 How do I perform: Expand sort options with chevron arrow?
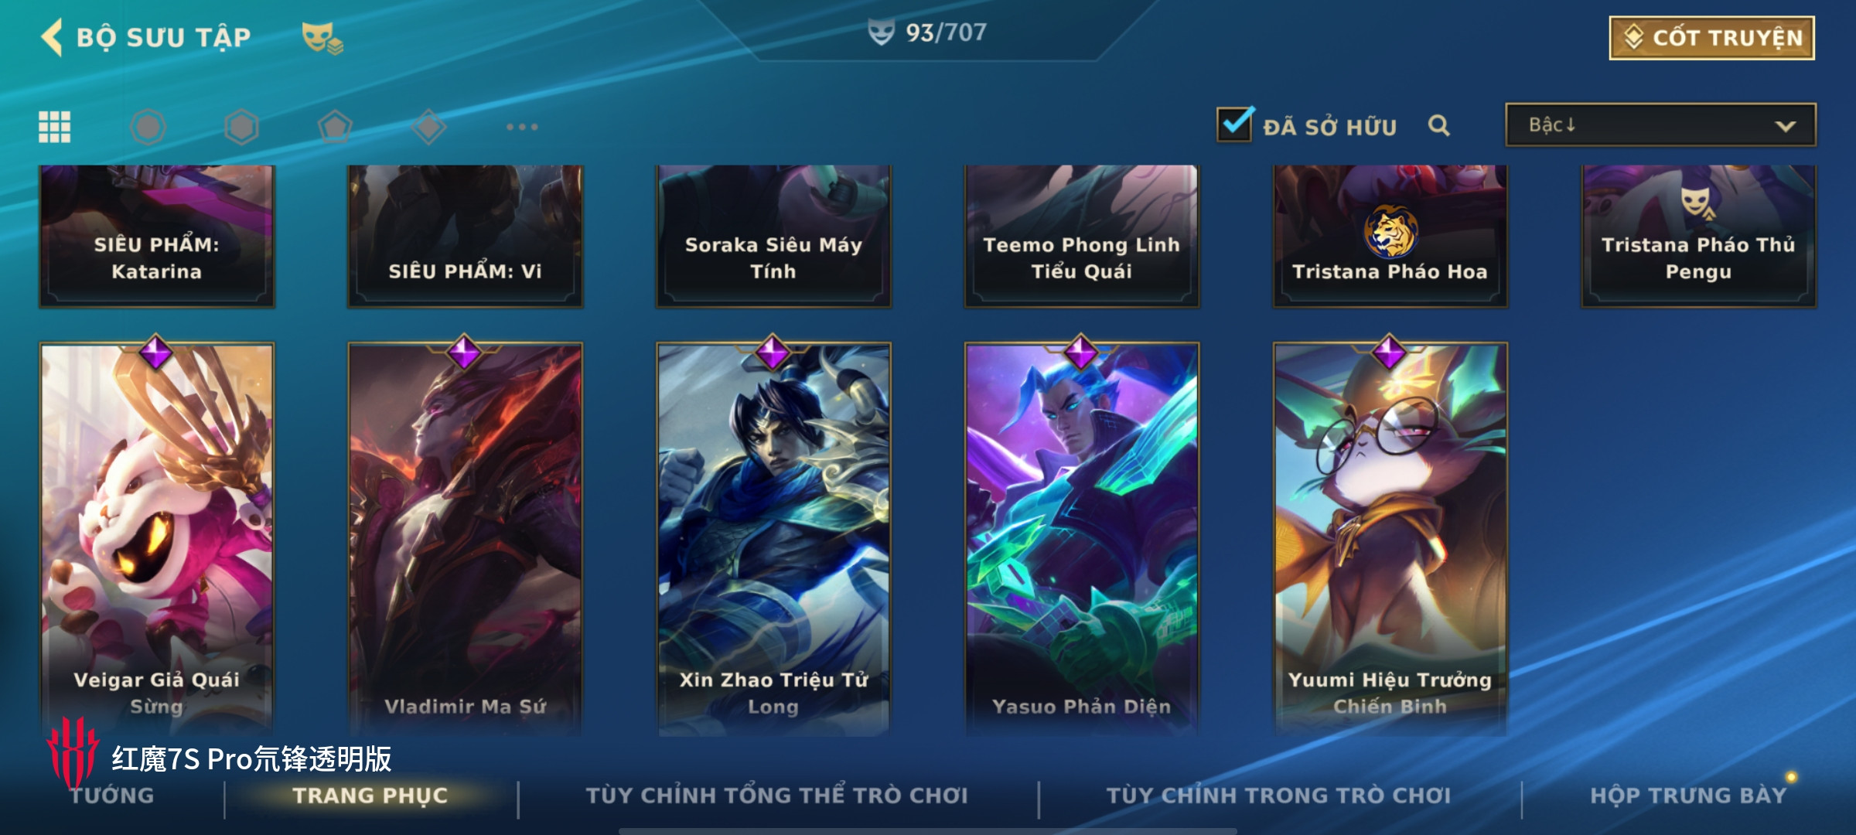coord(1785,126)
